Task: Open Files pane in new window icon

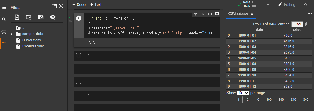Action: tap(54, 6)
